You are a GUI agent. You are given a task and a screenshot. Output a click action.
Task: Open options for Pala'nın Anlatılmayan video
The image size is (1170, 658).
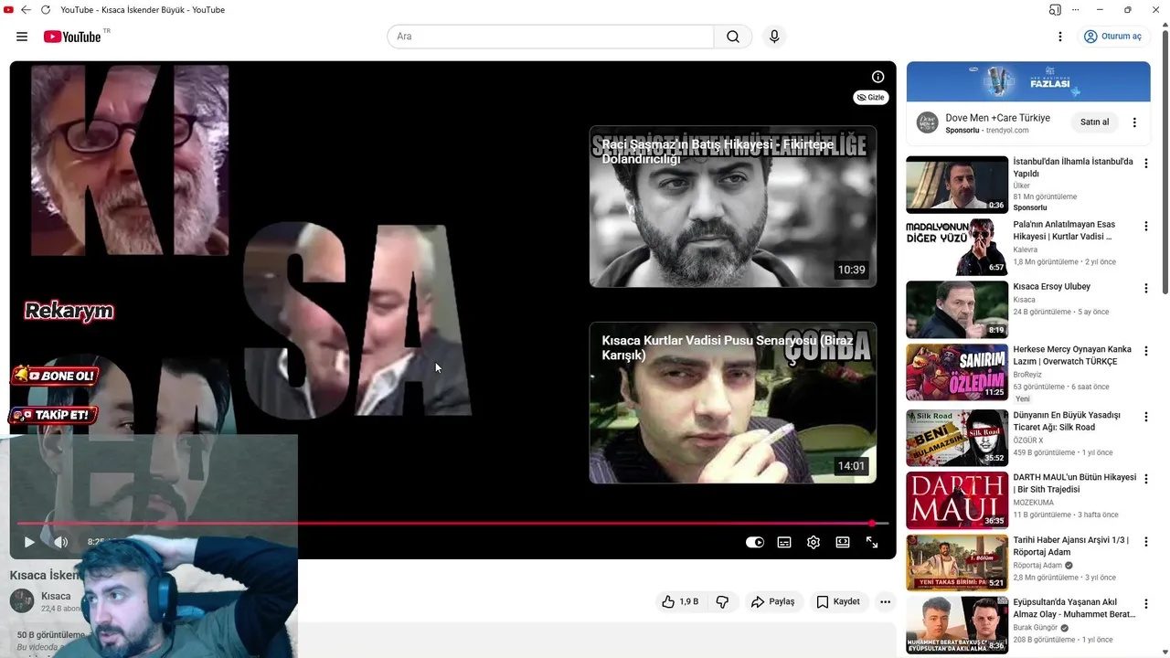[1145, 226]
